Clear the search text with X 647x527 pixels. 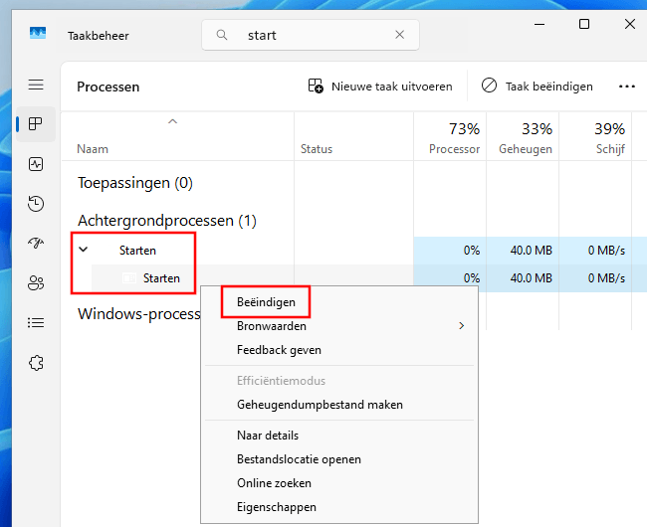tap(399, 35)
